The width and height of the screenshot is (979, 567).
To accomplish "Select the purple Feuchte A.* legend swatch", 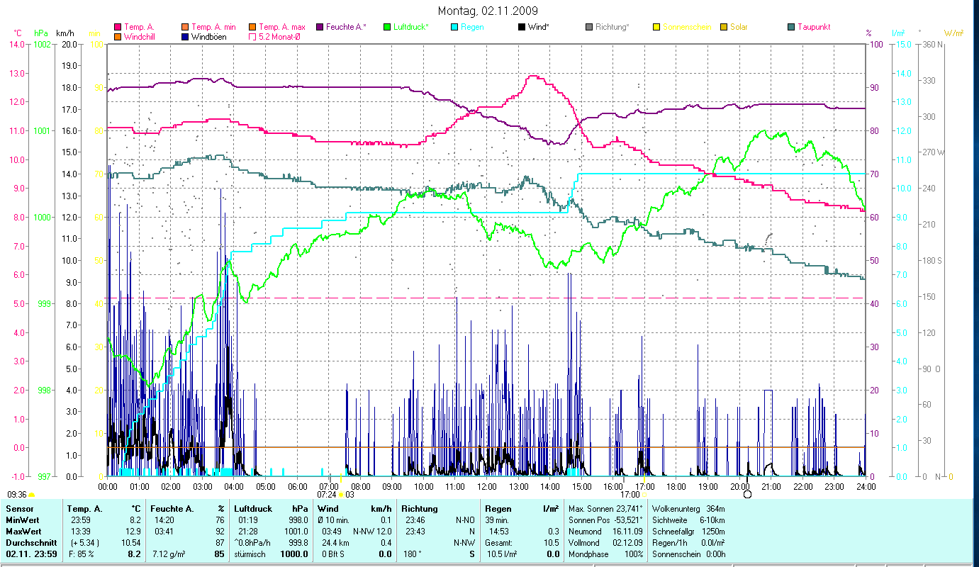I will [x=320, y=27].
